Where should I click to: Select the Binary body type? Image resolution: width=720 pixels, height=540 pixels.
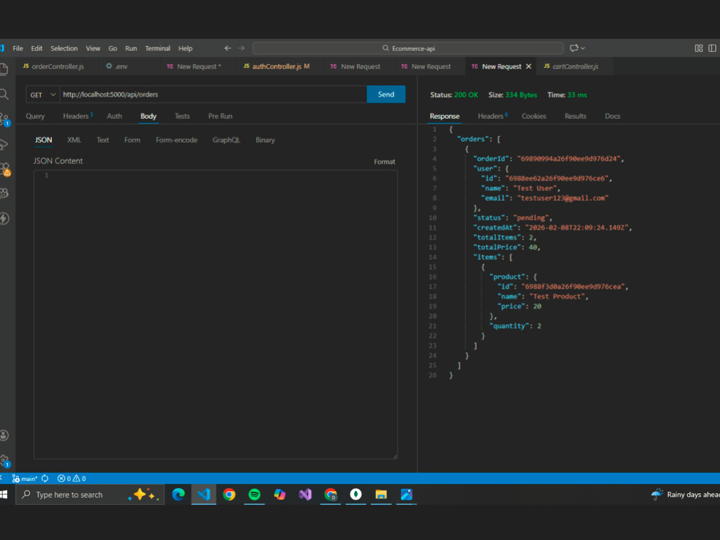pos(266,140)
